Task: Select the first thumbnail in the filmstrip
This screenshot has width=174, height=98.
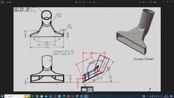Action: 84,90
